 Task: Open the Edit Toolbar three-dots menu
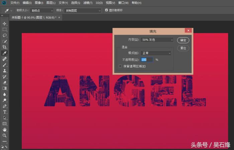click(4, 141)
